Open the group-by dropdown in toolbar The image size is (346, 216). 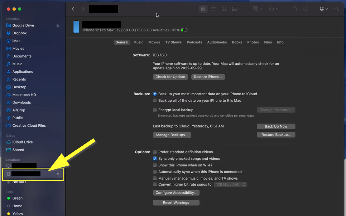(257, 9)
